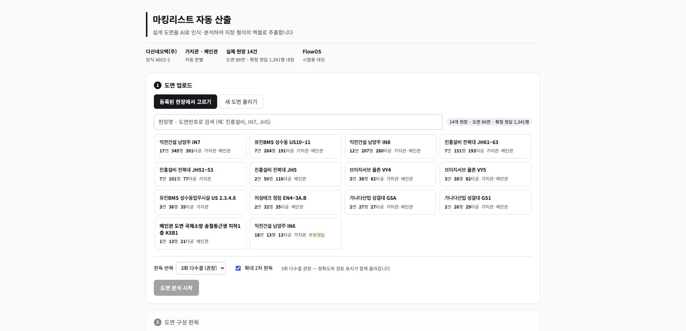686x331 pixels.
Task: Select the 브이지서브 율촌 VY4 card
Action: coord(390,174)
